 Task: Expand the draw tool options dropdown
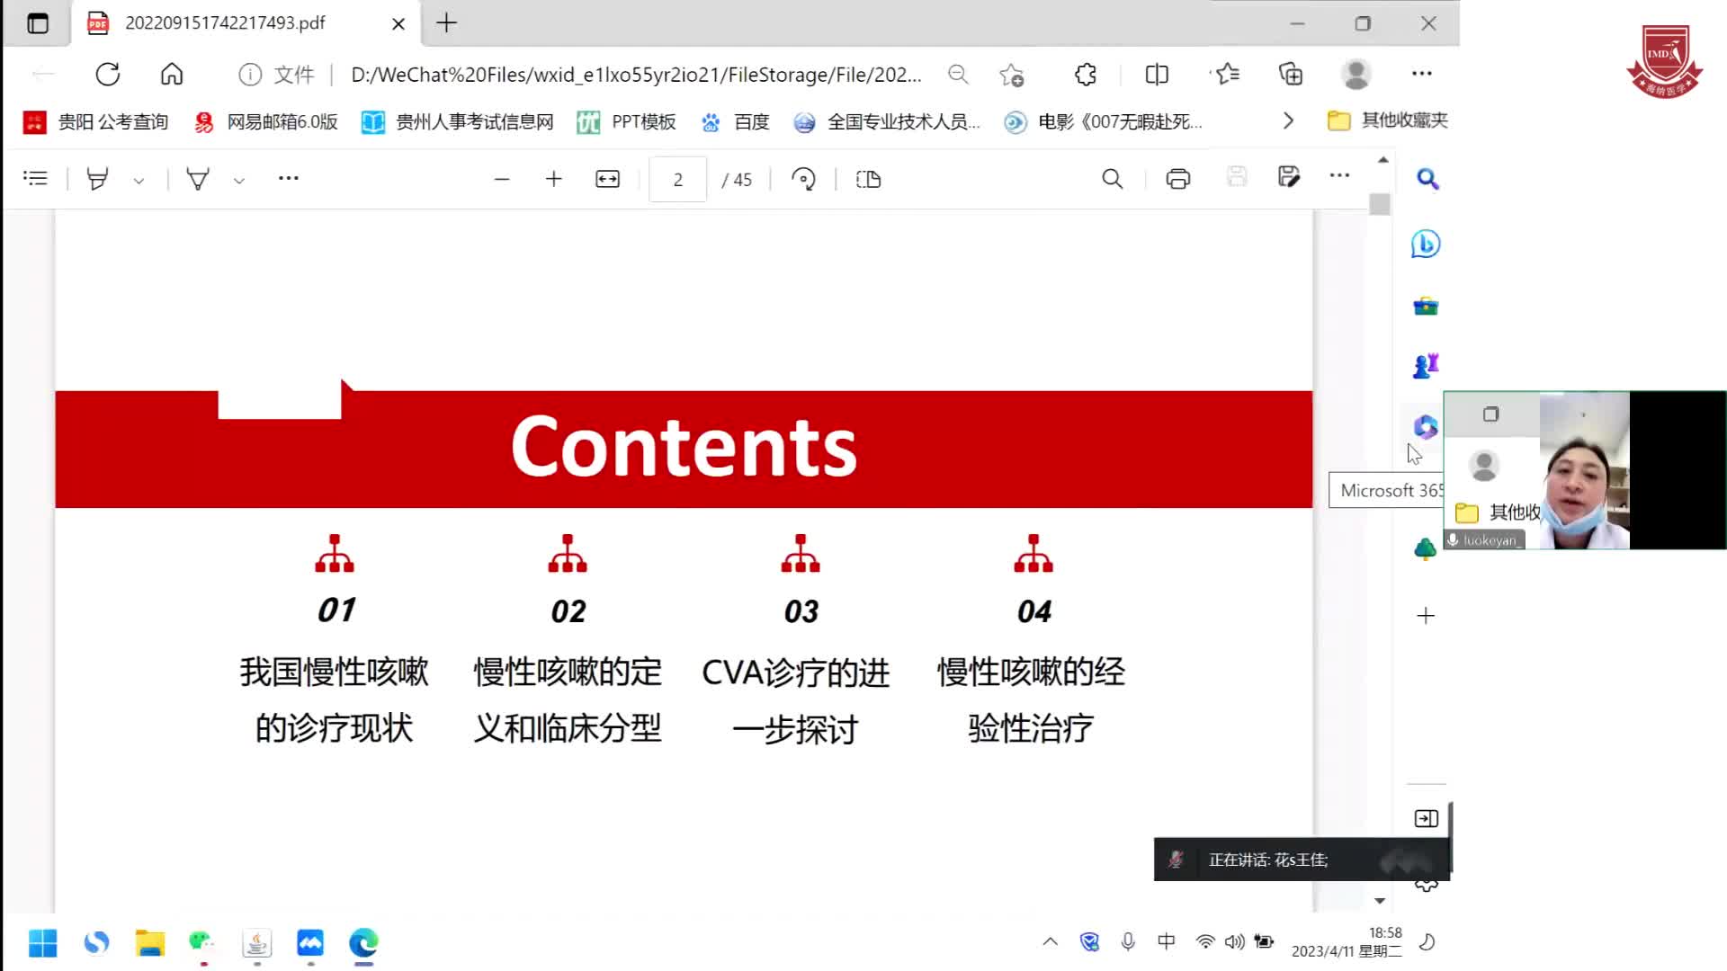pos(238,180)
